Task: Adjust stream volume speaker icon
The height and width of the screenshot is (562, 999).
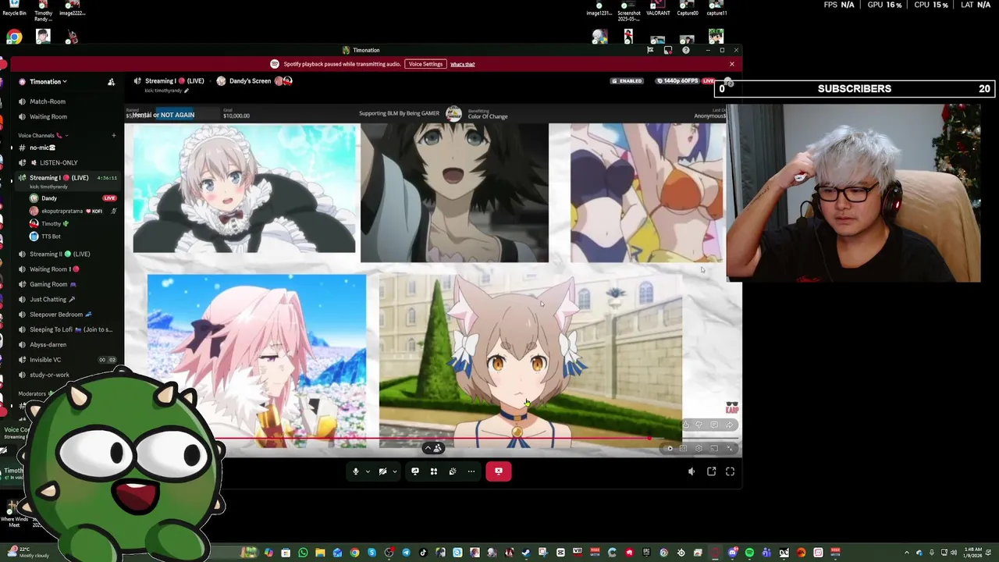Action: coord(691,471)
